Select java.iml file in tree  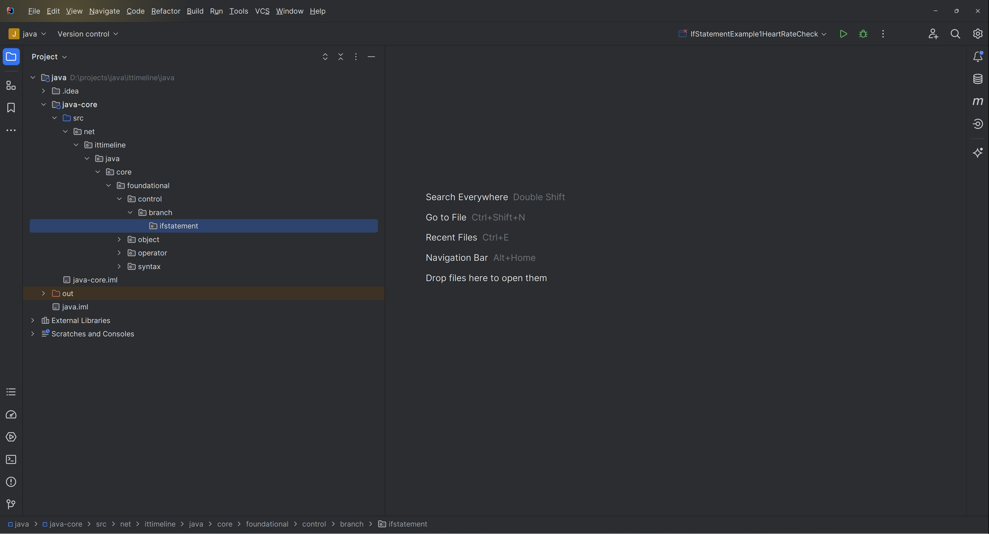pos(75,307)
